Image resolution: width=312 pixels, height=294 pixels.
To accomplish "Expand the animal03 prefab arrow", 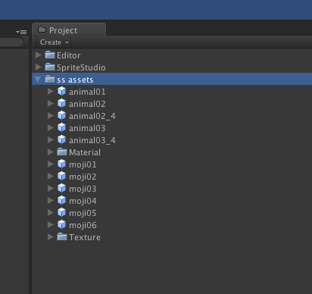I will 51,128.
